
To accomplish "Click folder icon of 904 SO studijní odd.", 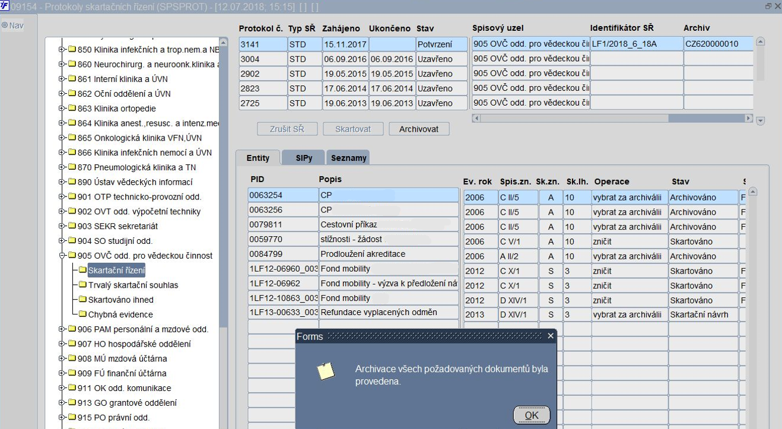I will (71, 241).
